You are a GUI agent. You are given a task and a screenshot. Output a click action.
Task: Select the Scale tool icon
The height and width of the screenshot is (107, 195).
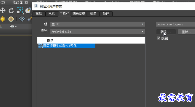click(x=20, y=10)
